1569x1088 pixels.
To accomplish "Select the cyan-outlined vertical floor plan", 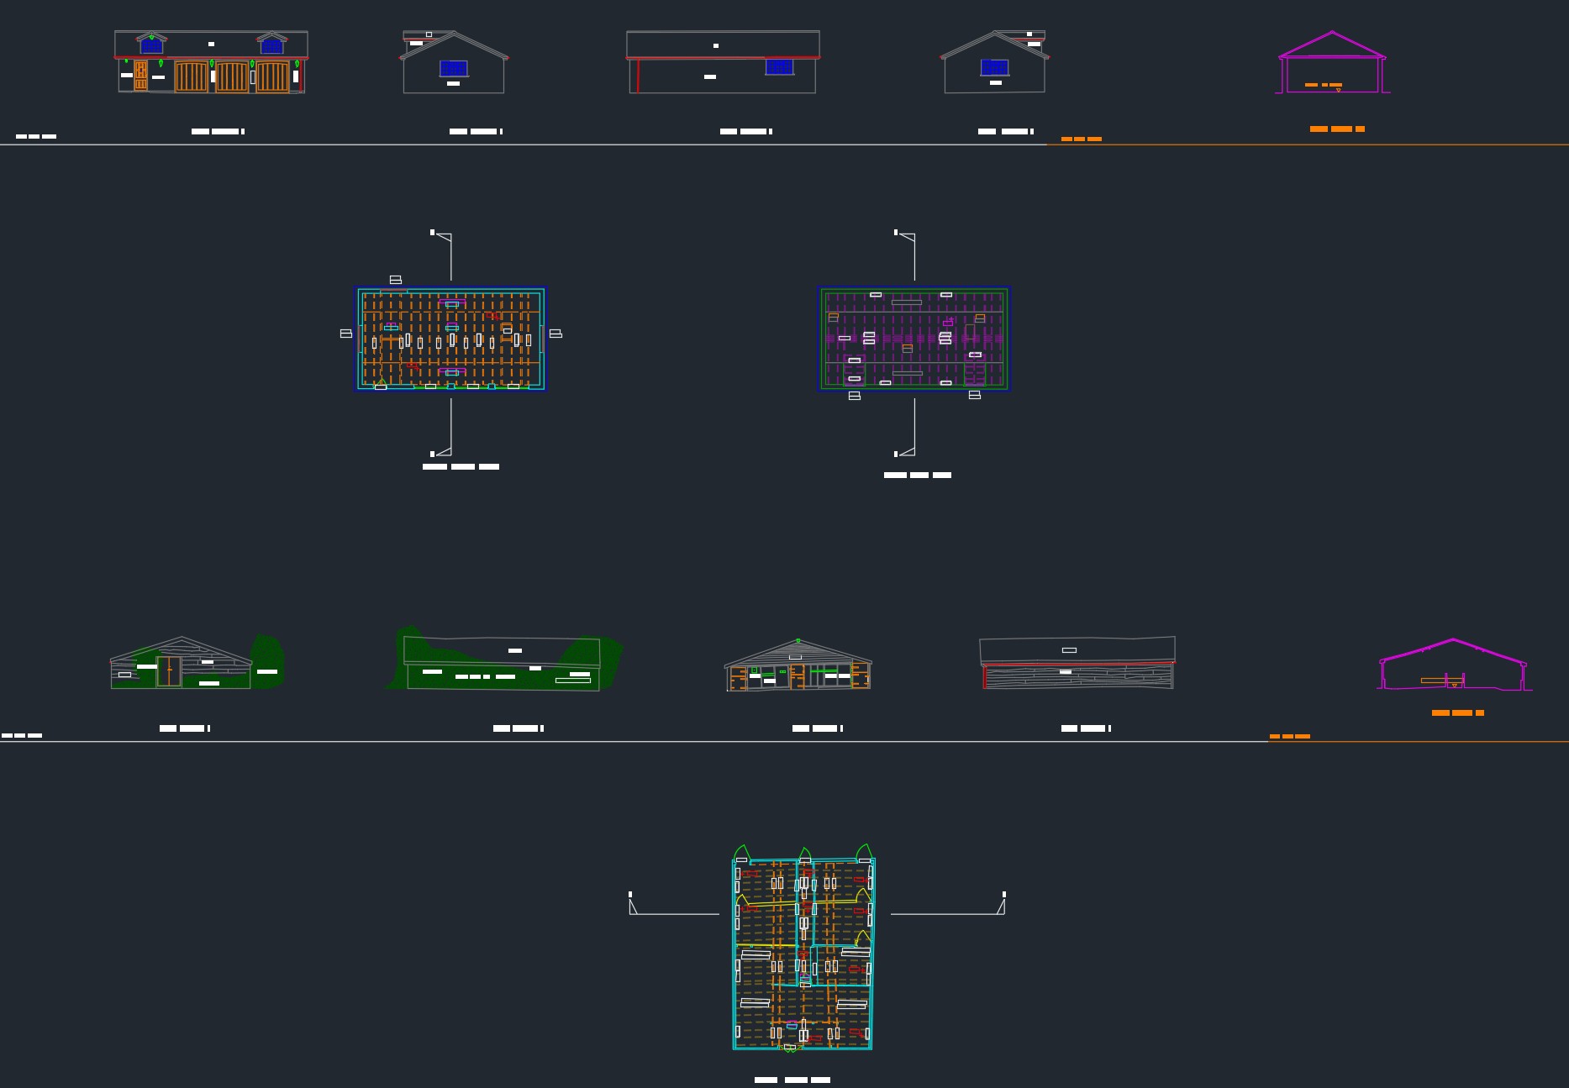I will [x=803, y=954].
